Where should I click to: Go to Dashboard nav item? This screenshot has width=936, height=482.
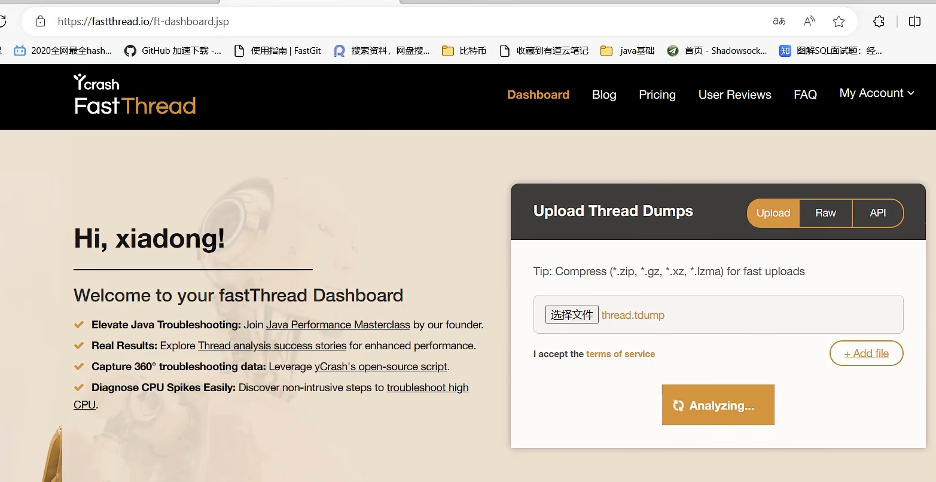[x=538, y=94]
